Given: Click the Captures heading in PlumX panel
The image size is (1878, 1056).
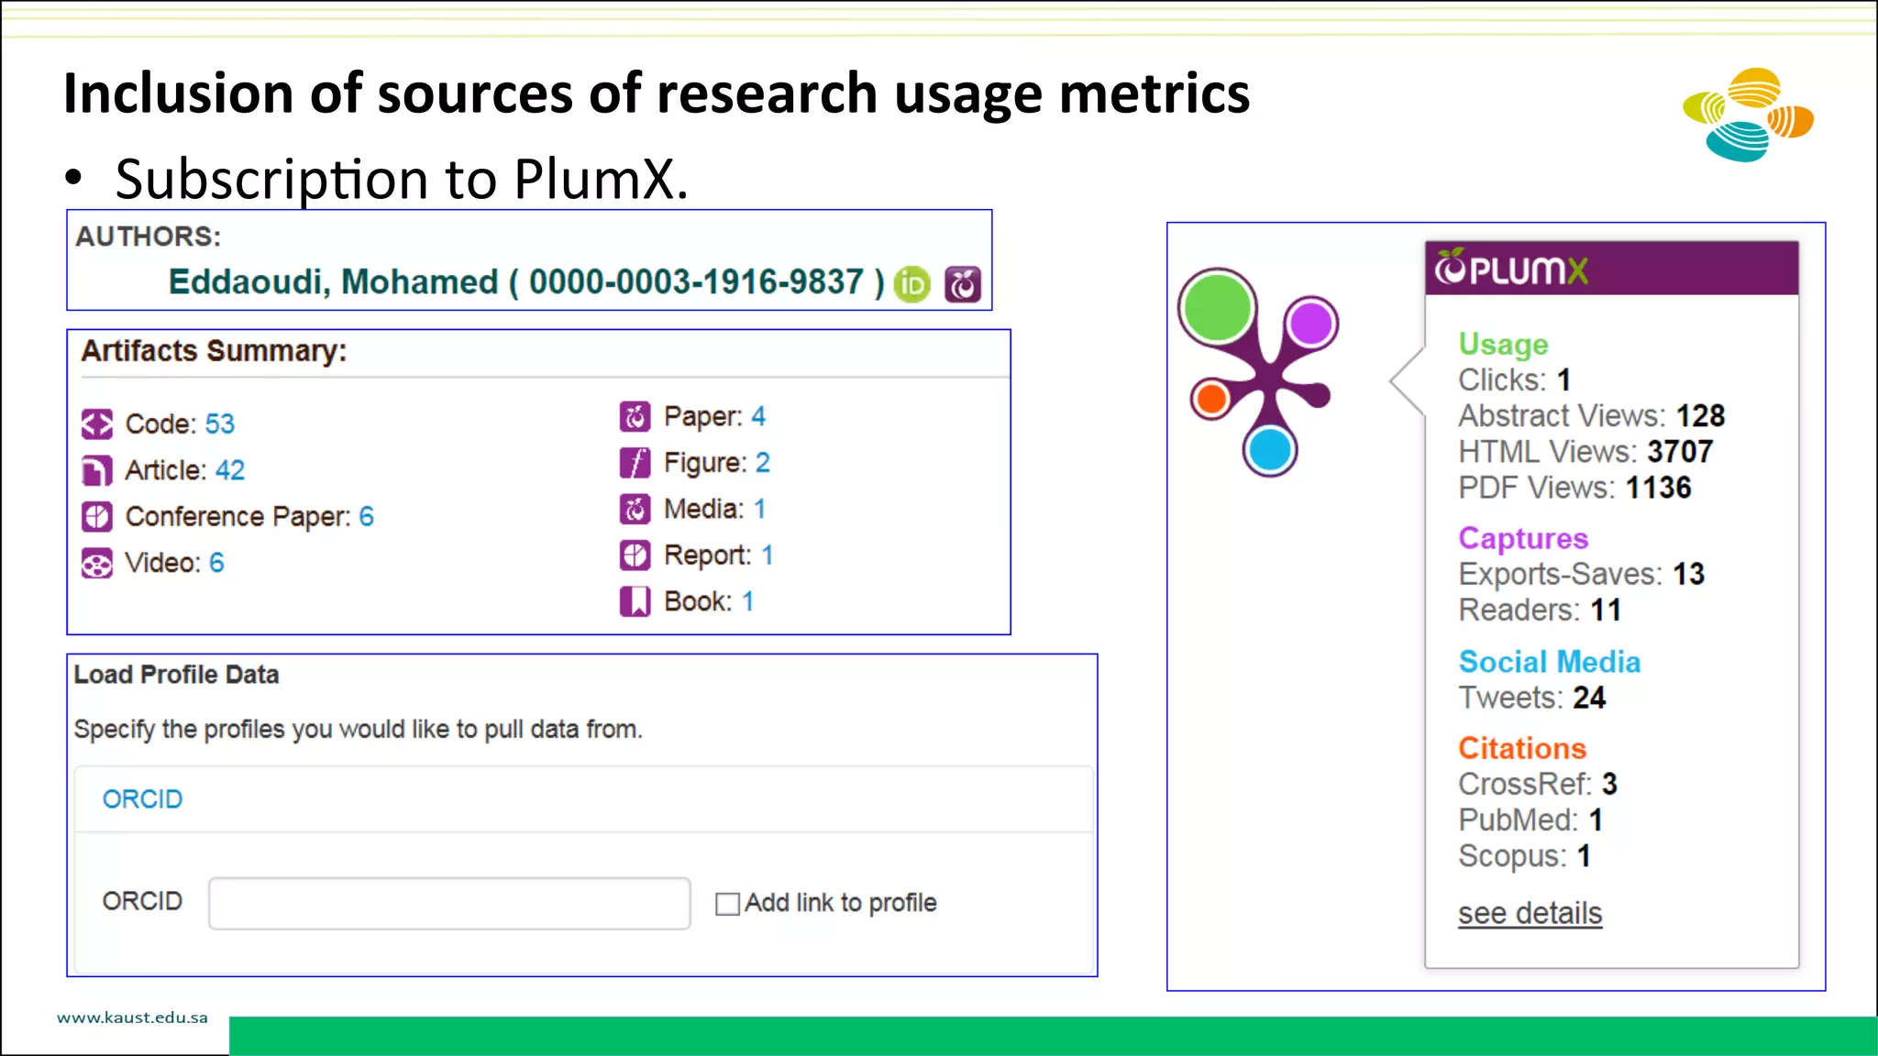Looking at the screenshot, I should (x=1523, y=538).
